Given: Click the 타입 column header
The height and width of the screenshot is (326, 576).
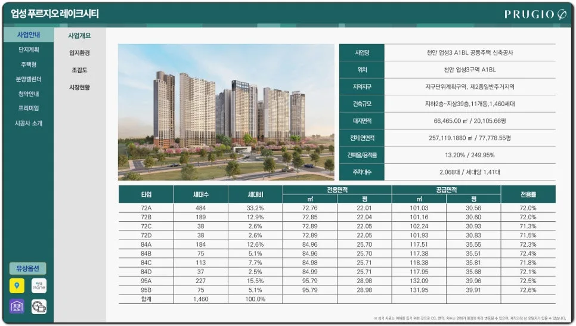Looking at the screenshot, I should click(146, 194).
